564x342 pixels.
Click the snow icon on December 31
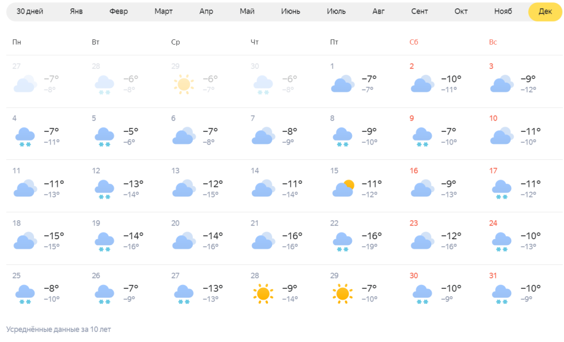pyautogui.click(x=501, y=294)
